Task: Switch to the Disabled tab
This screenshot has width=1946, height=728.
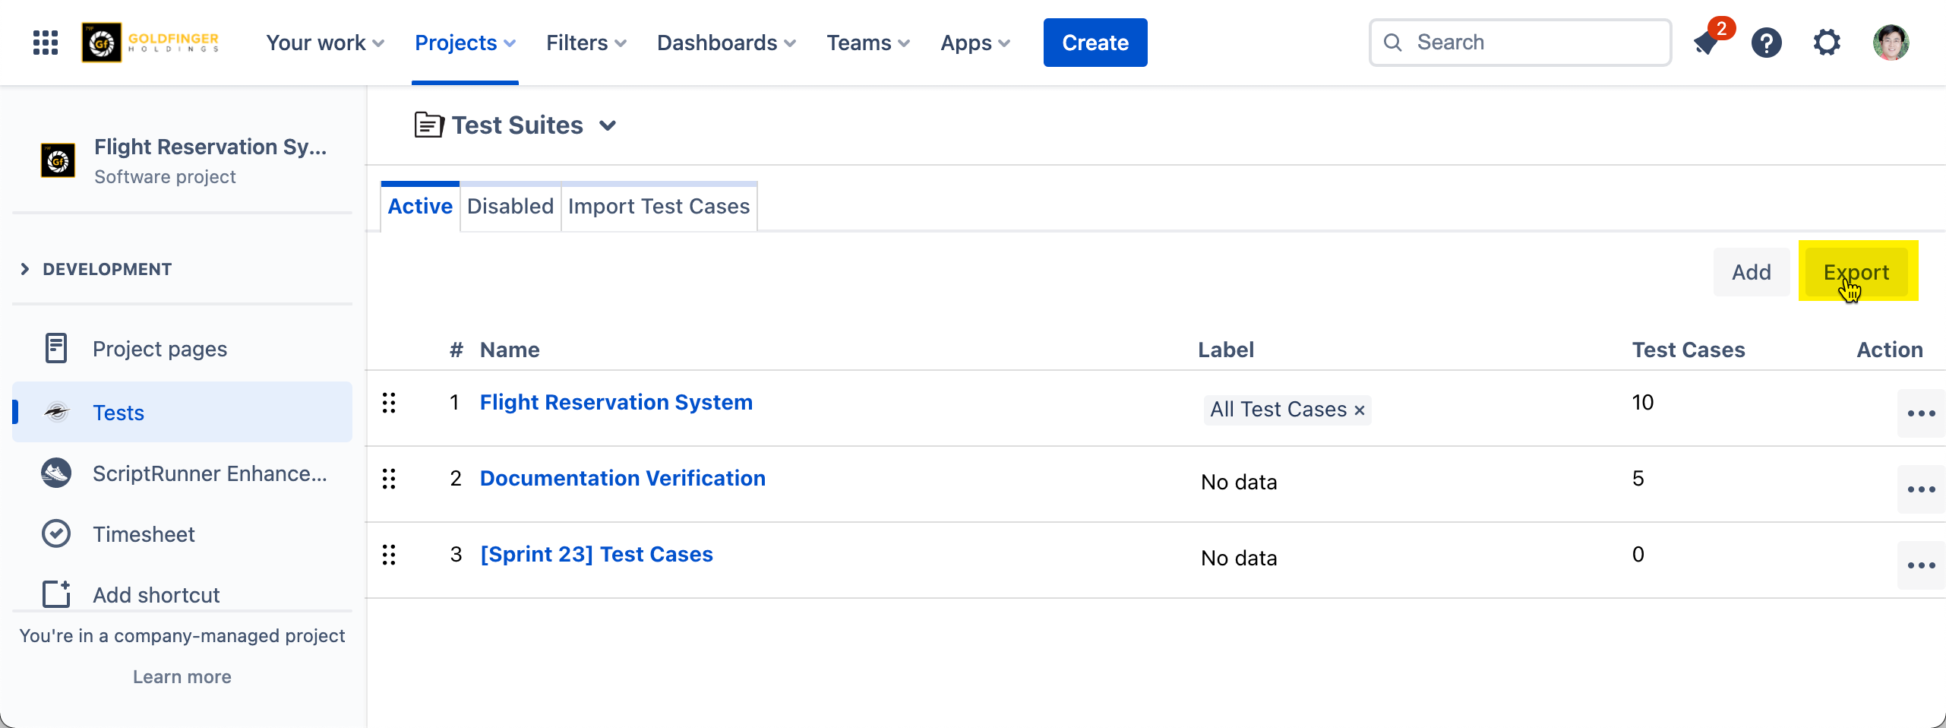Action: coord(510,207)
